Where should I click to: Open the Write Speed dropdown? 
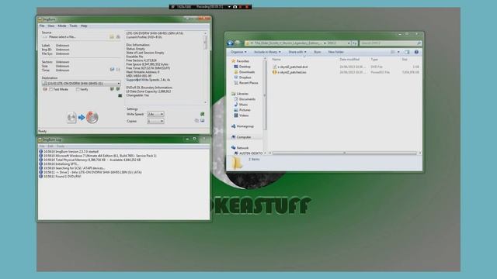155,114
